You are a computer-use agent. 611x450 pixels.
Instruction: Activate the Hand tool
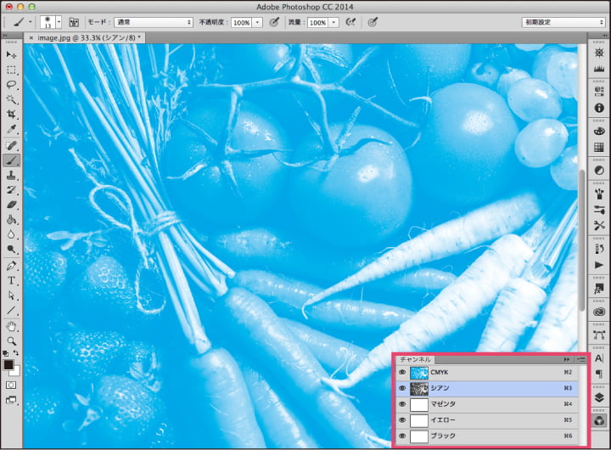(12, 326)
